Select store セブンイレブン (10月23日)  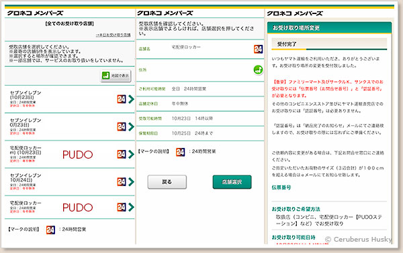[x=70, y=99]
